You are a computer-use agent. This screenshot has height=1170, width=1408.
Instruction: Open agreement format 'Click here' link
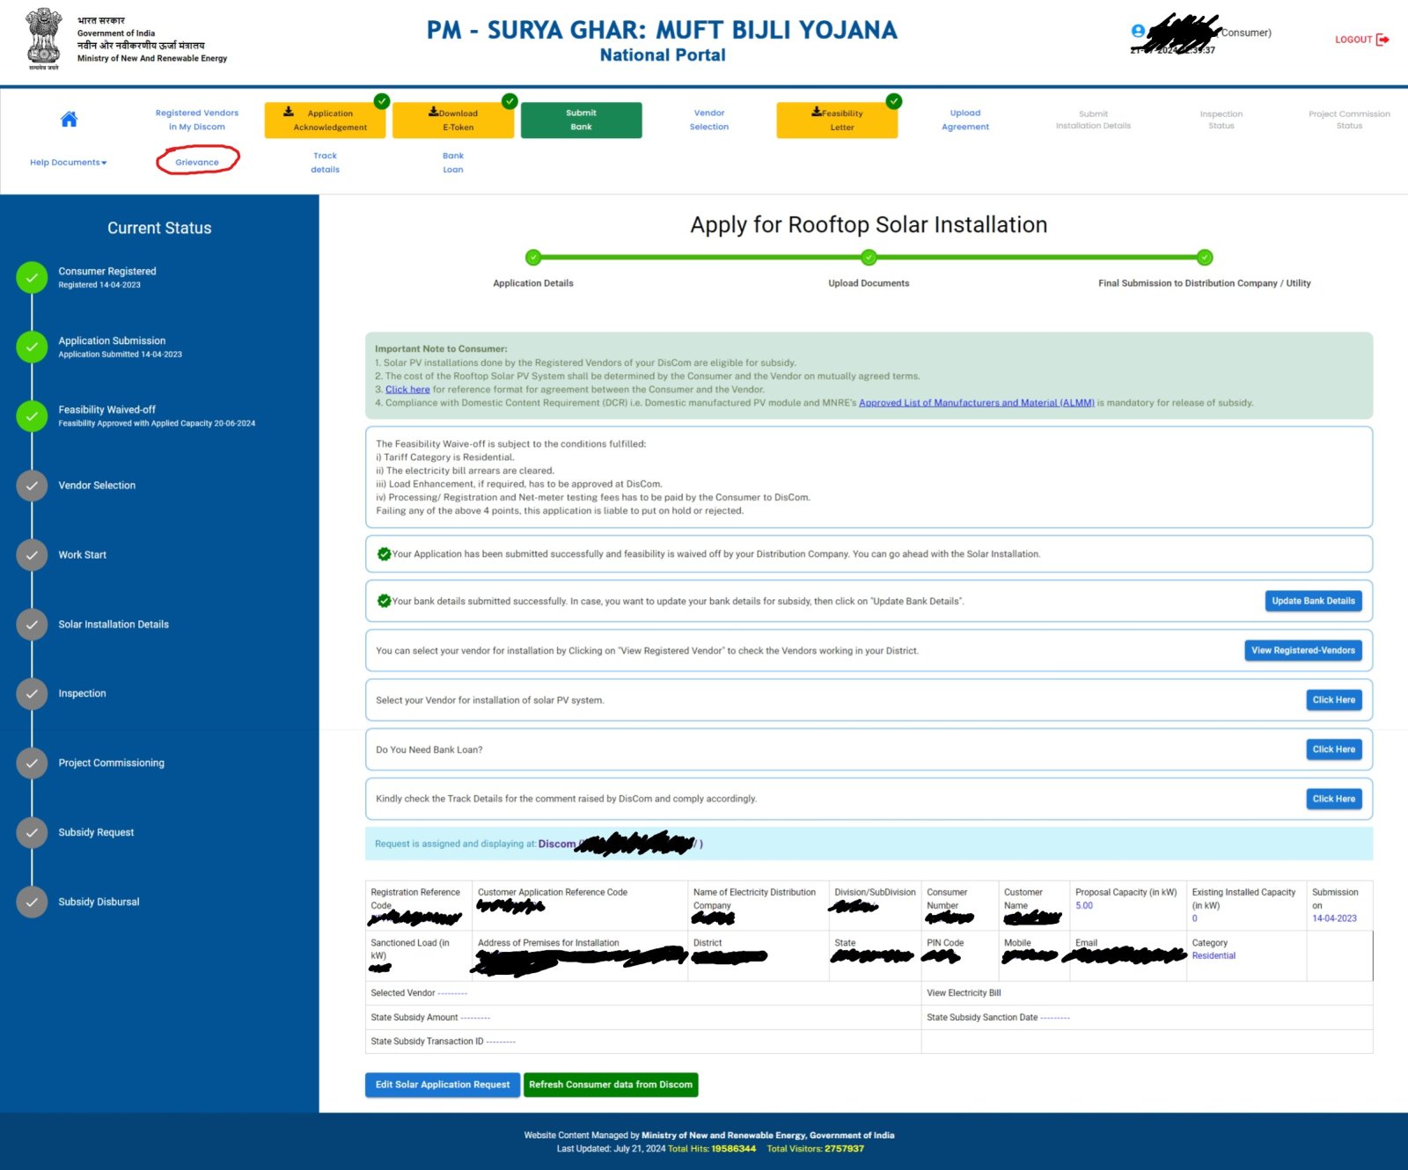click(x=407, y=390)
